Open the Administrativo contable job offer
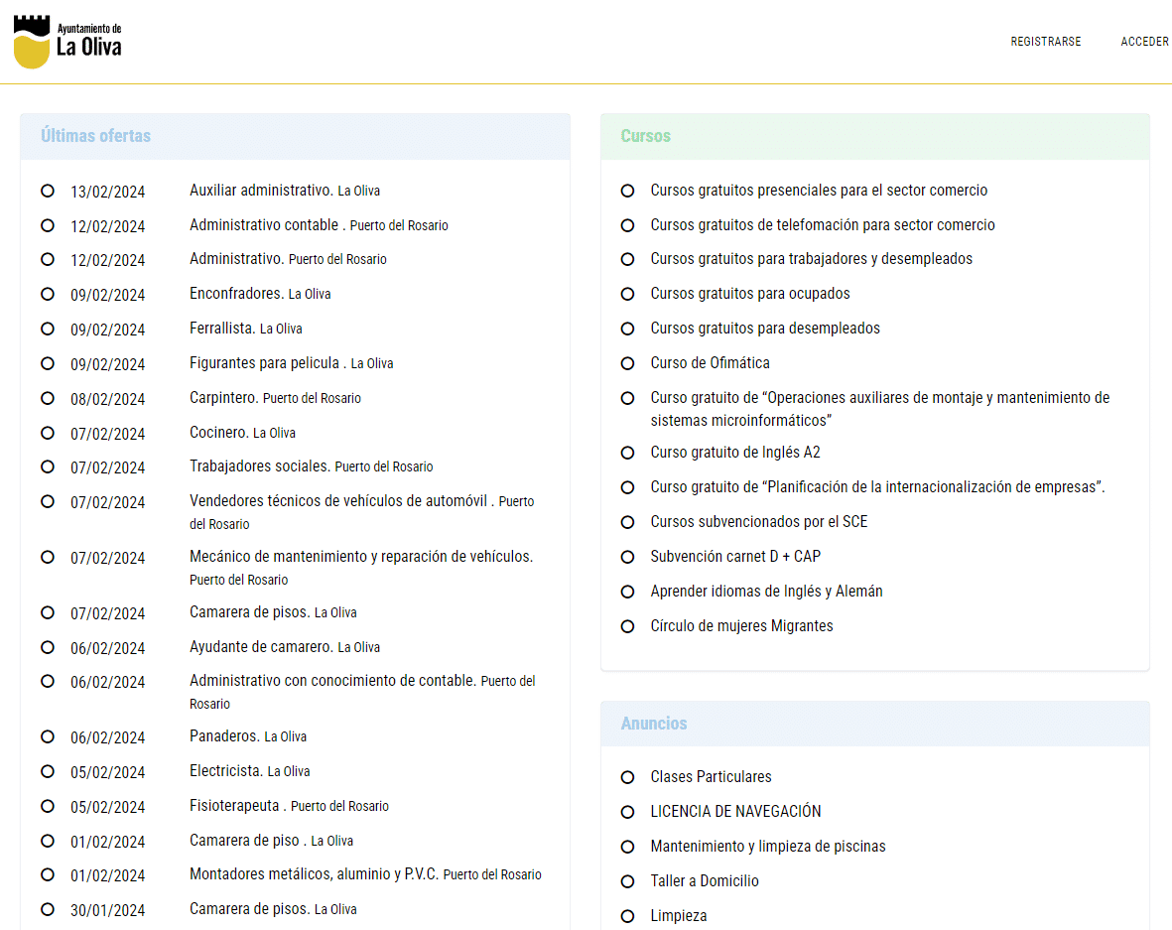Viewport: 1172px width, 930px height. [264, 225]
